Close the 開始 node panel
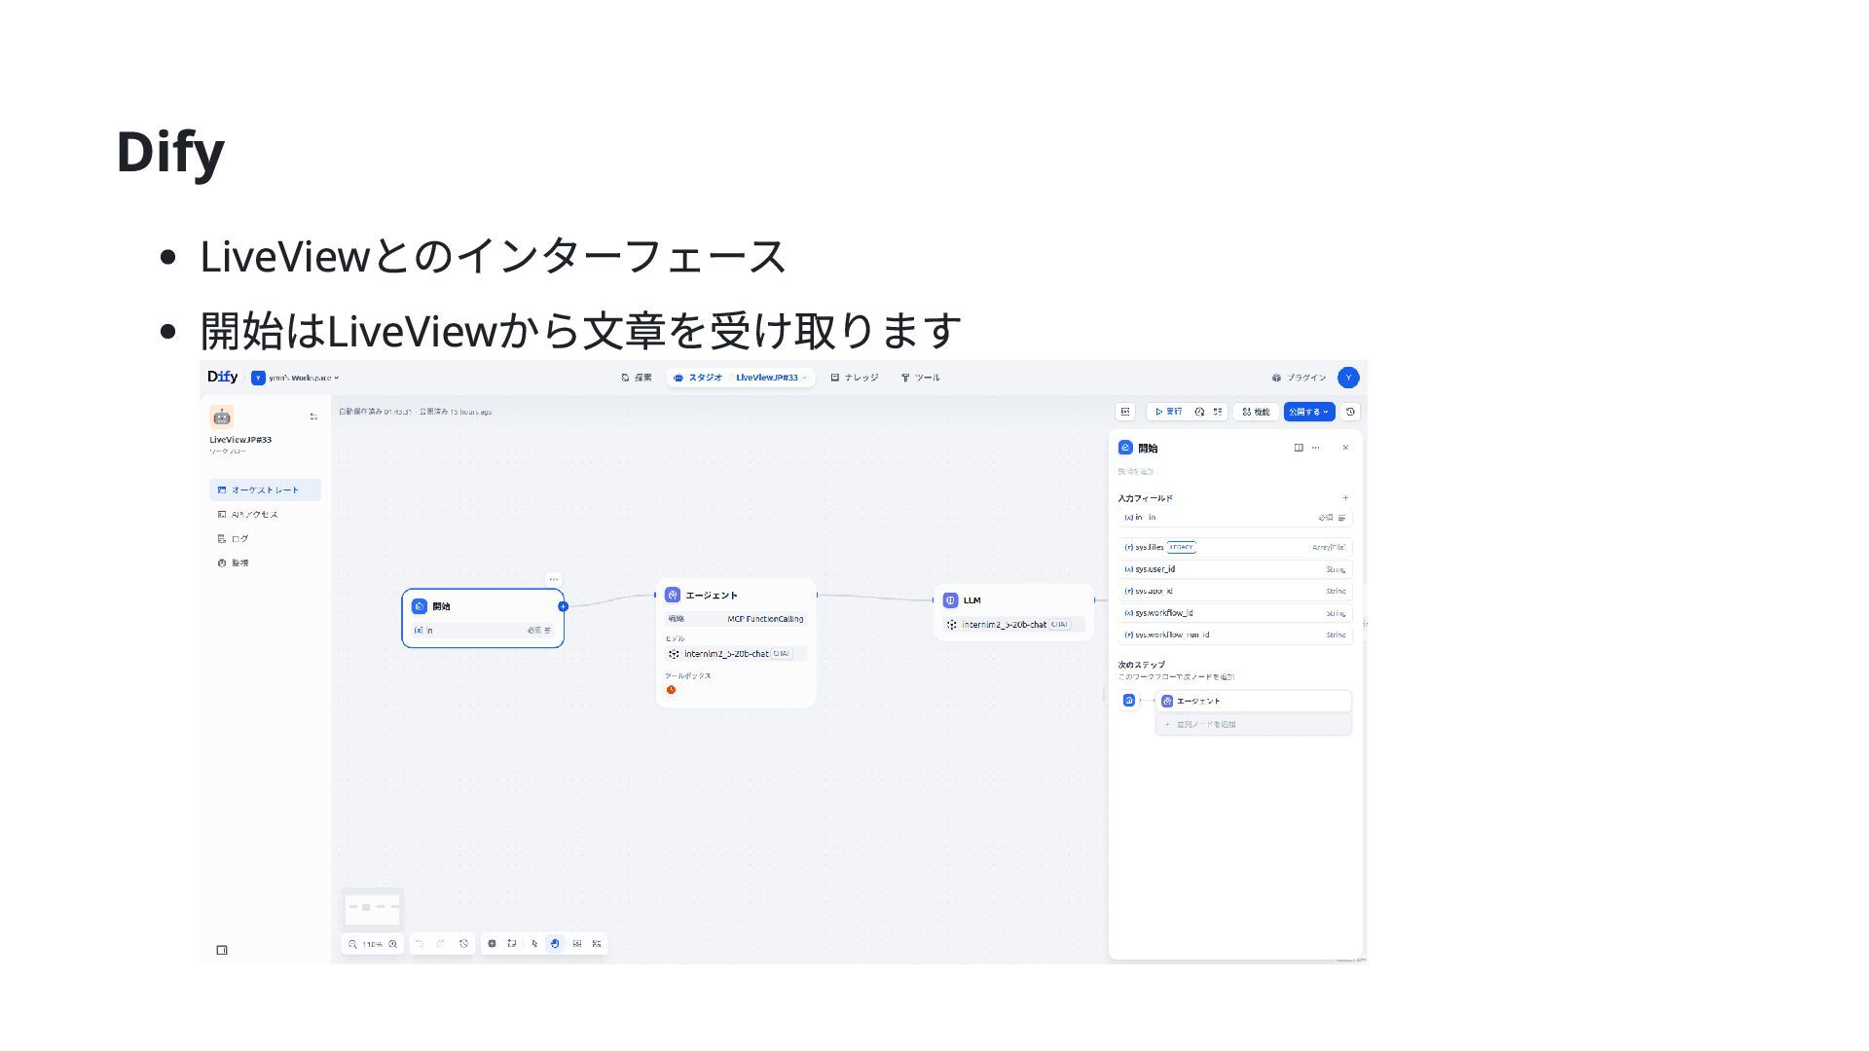 pos(1345,448)
